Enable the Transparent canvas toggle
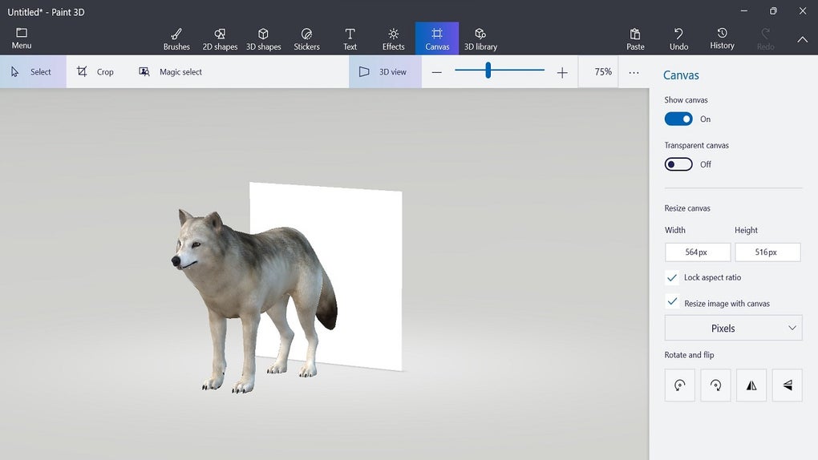This screenshot has height=460, width=818. [x=678, y=164]
